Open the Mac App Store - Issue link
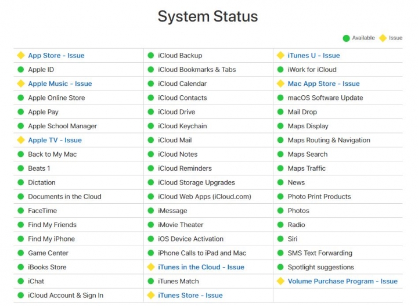 click(x=323, y=84)
